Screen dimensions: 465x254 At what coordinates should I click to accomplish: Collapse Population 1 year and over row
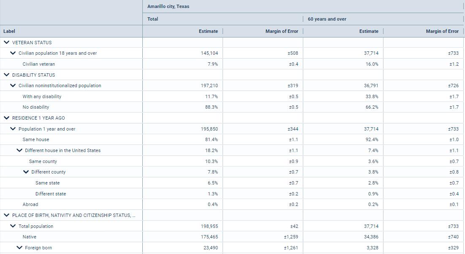(x=13, y=129)
